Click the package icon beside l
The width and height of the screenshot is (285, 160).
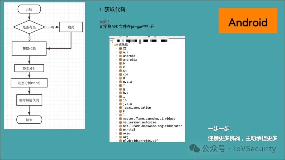click(120, 115)
